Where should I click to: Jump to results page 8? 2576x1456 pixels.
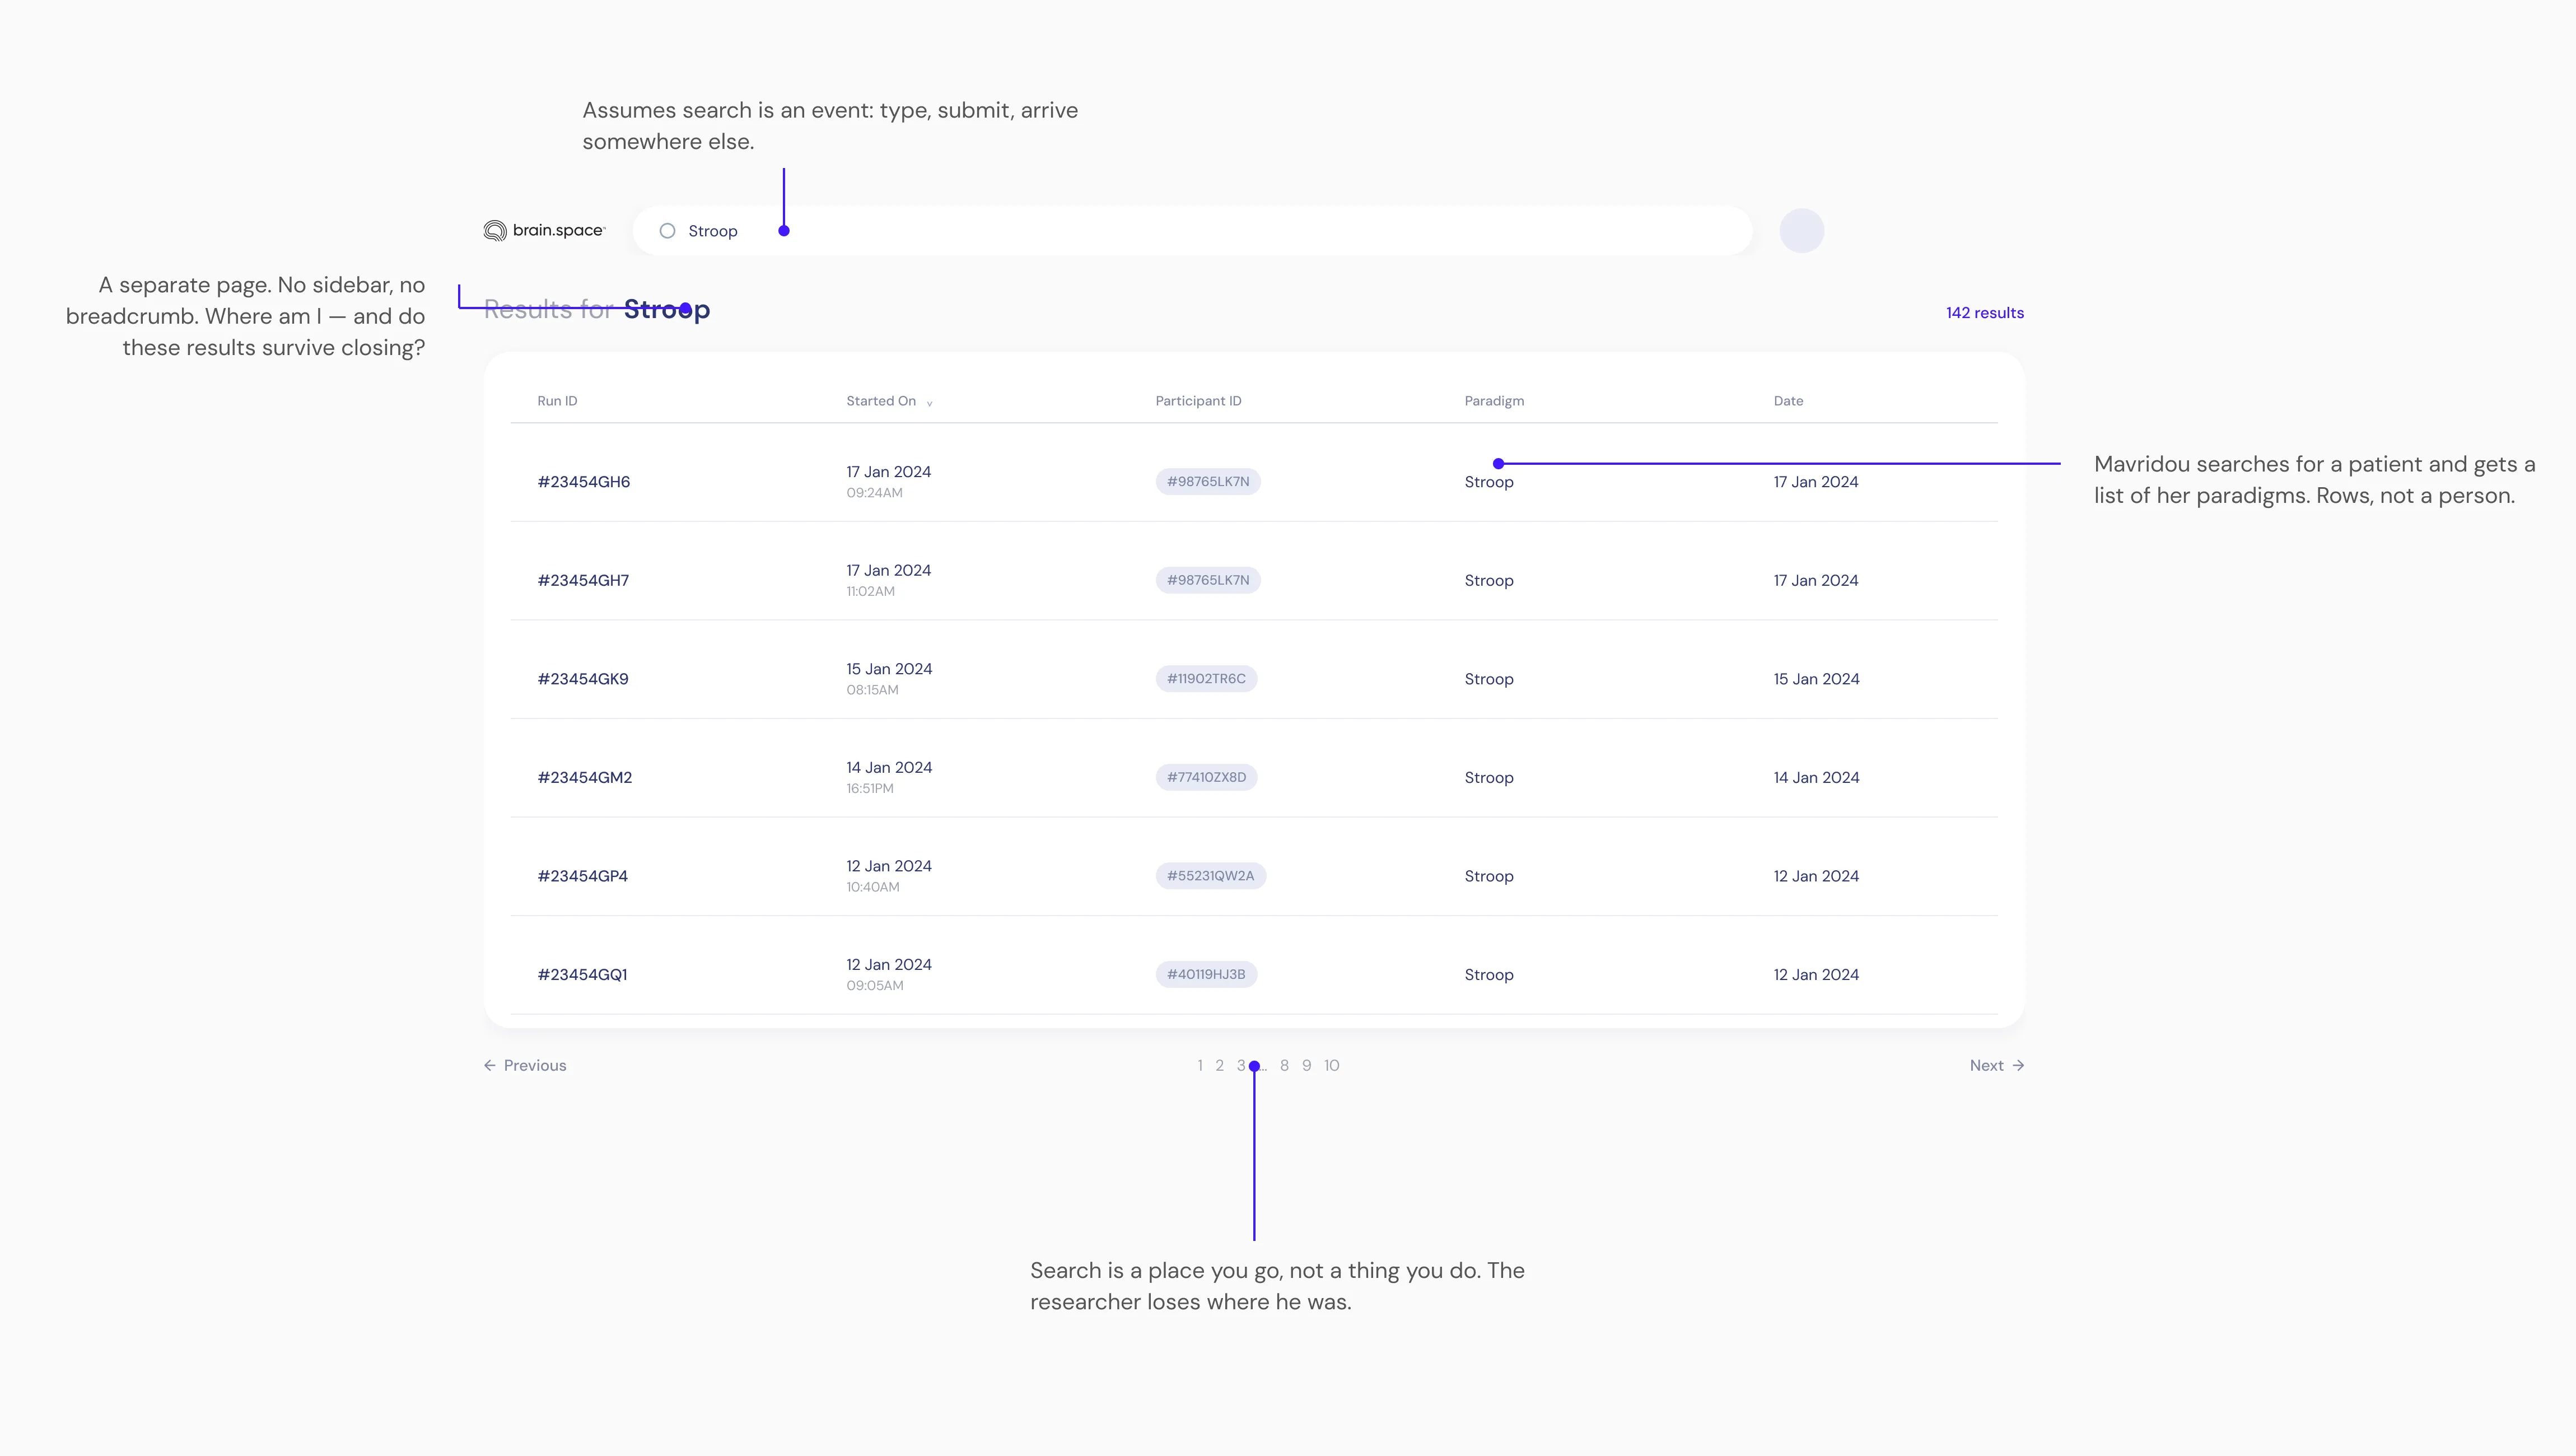click(1284, 1065)
